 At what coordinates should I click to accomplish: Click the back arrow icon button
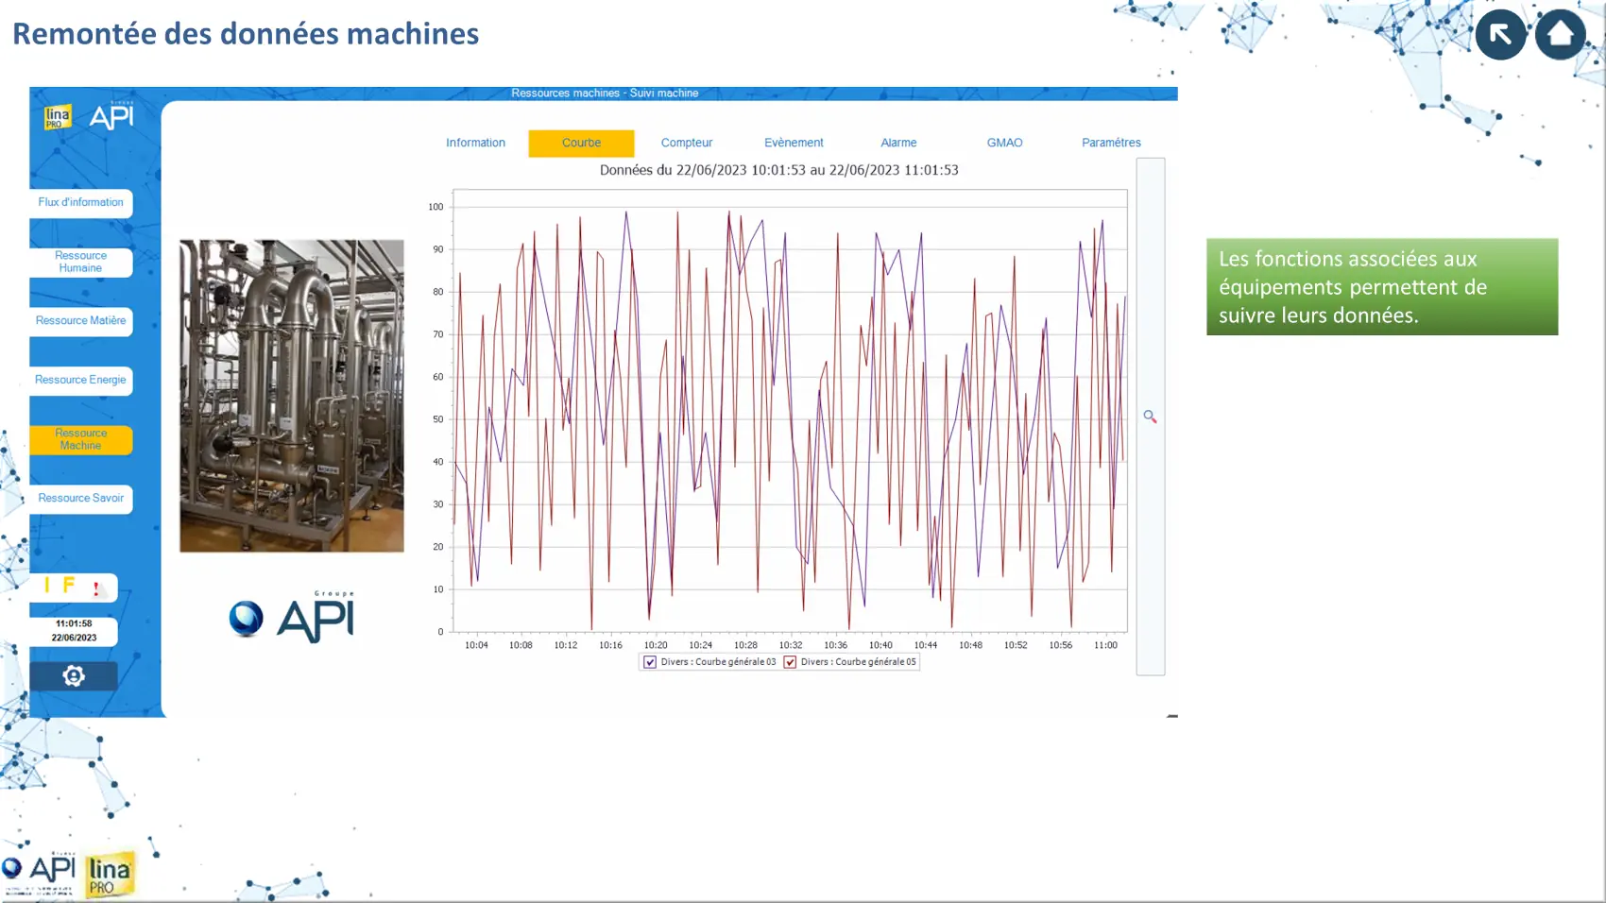pos(1500,35)
